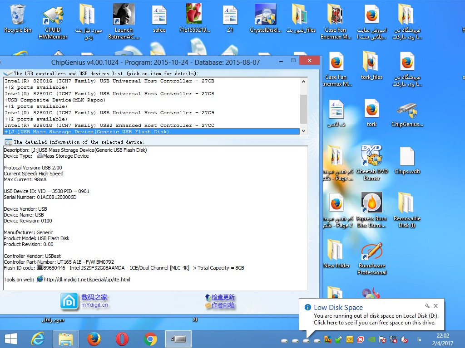Select the Z1 document icon
Viewport: 465px width, 348px height.
tap(230, 18)
